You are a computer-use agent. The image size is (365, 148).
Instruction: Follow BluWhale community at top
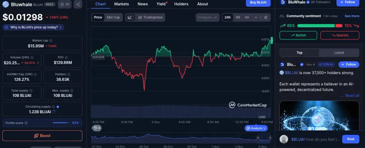pyautogui.click(x=348, y=2)
